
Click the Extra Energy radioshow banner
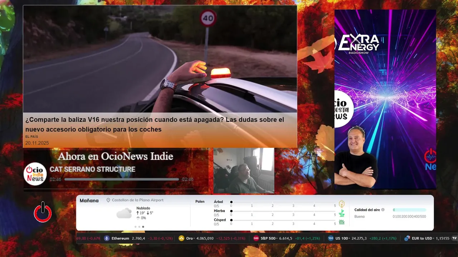point(385,99)
